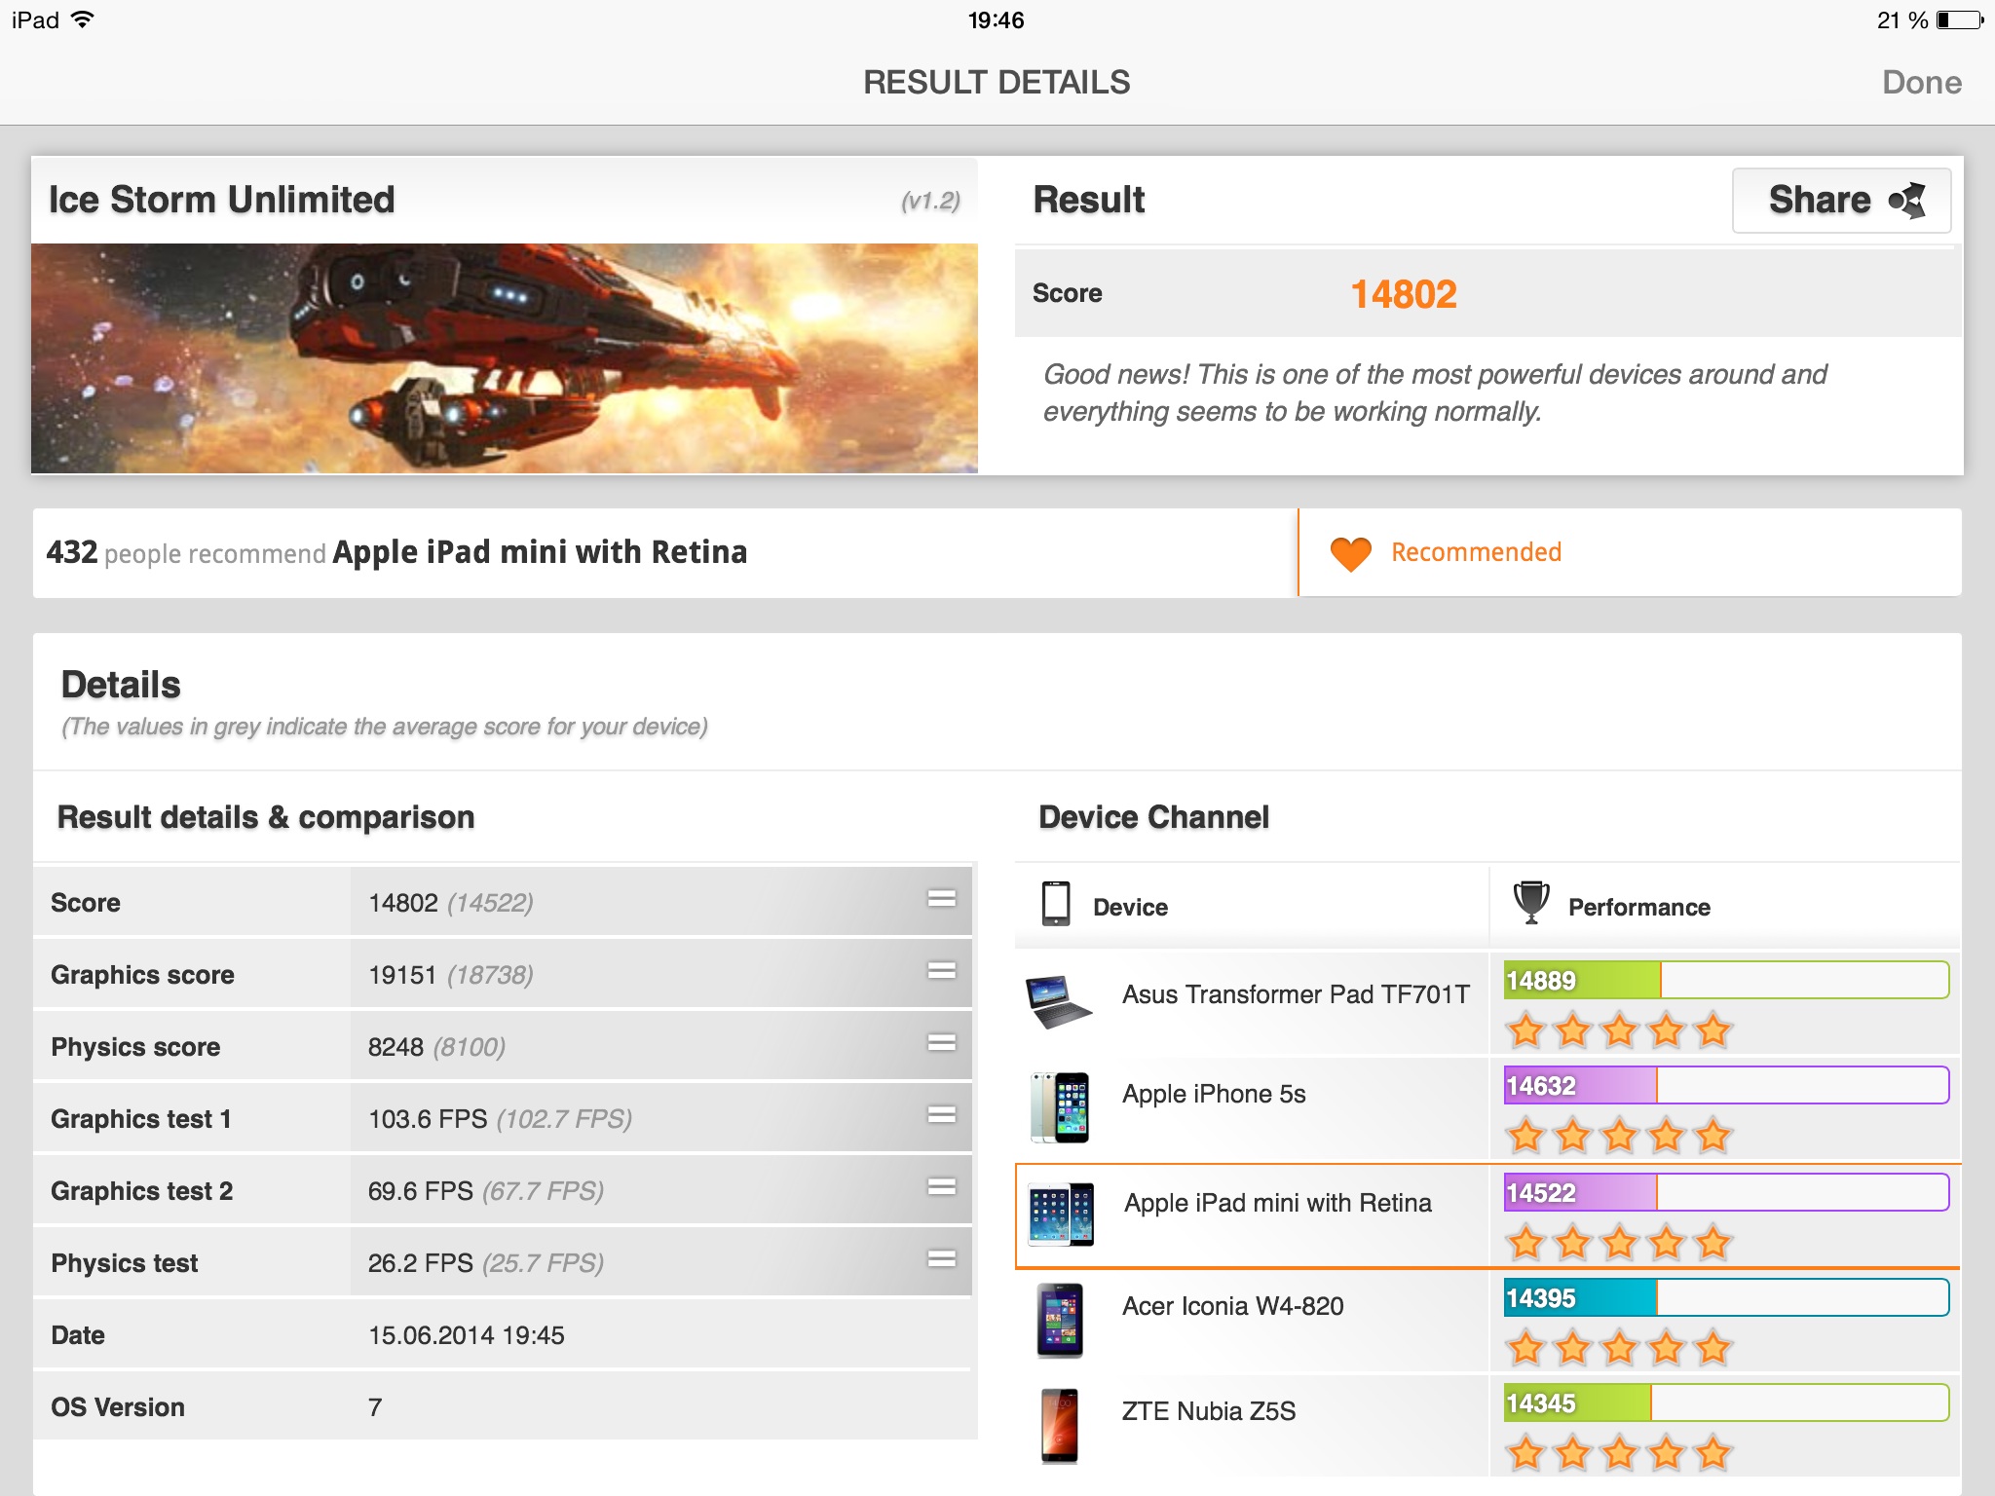Viewport: 1995px width, 1496px height.
Task: Tap the Device column phone icon
Action: (x=1056, y=904)
